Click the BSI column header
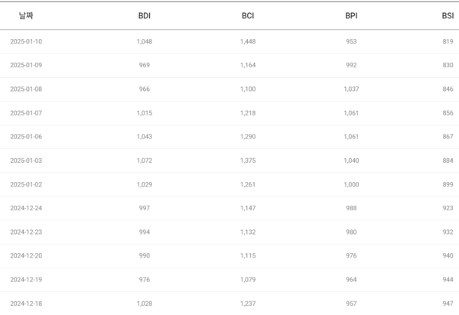459x315 pixels. pos(448,15)
